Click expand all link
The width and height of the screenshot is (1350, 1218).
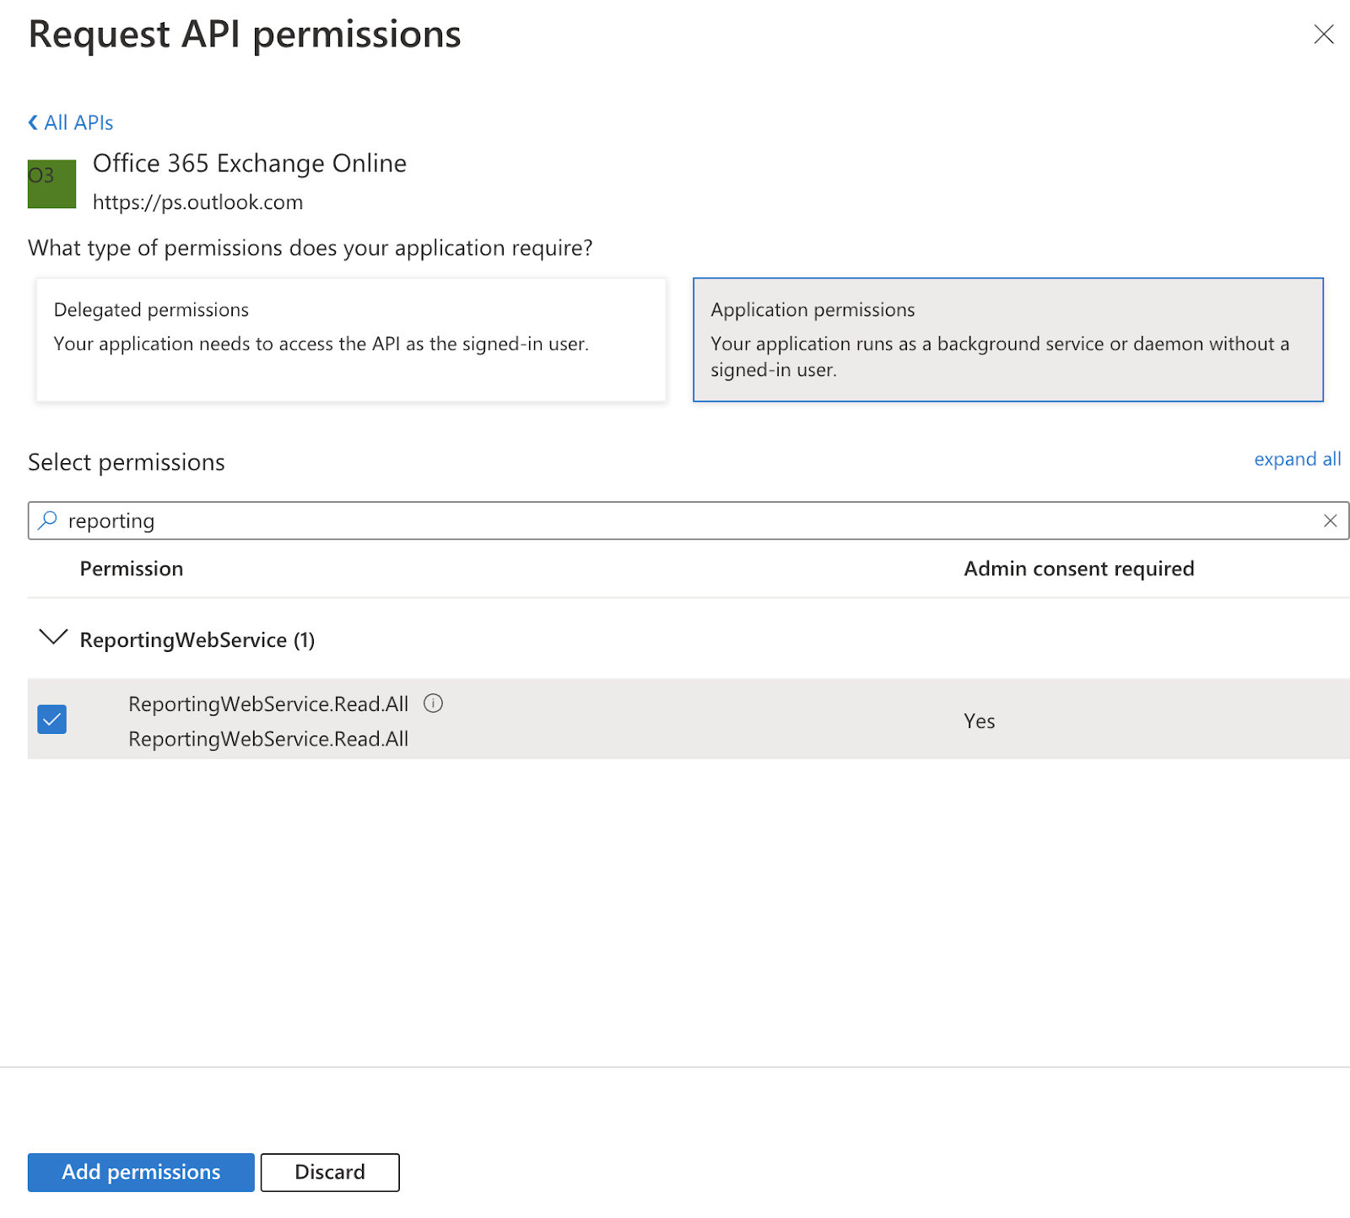[1297, 459]
